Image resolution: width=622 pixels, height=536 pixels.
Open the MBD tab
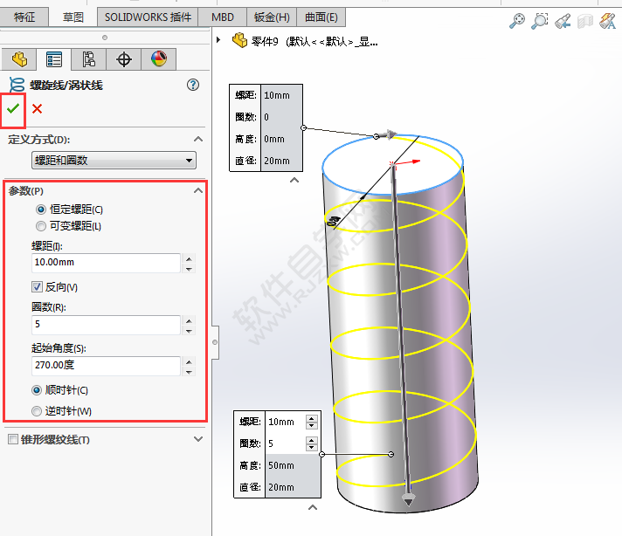coord(223,17)
